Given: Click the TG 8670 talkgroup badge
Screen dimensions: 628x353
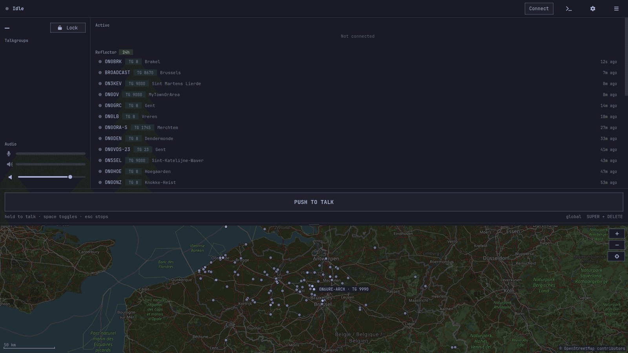Looking at the screenshot, I should [145, 73].
